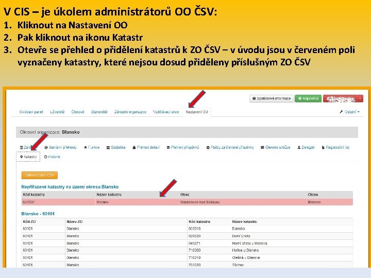Click the envelope icon beside Přehled příspěvků
371x278 pixels.
point(168,147)
